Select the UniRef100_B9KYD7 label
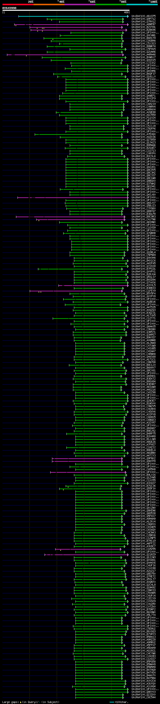 [143, 338]
